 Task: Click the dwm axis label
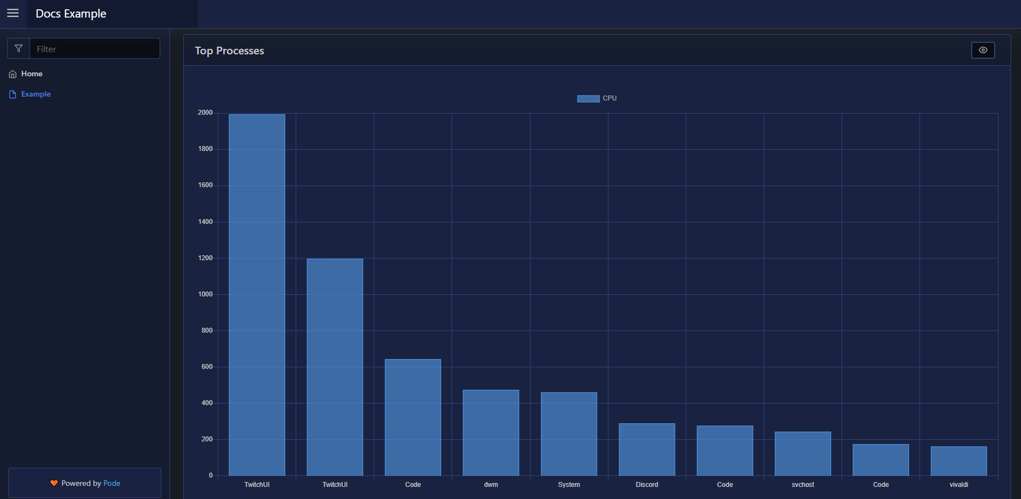pos(491,485)
